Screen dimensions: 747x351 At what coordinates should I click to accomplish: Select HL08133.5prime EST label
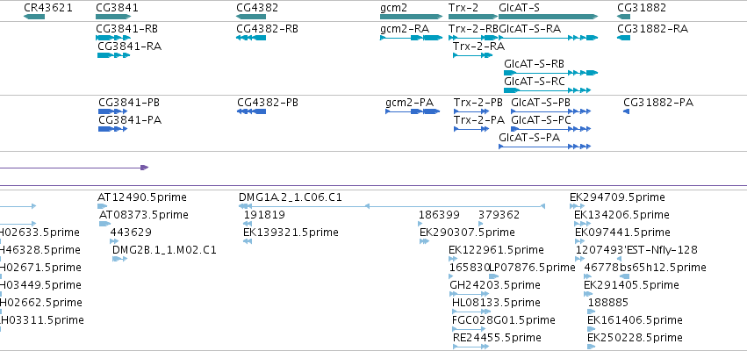pyautogui.click(x=496, y=303)
